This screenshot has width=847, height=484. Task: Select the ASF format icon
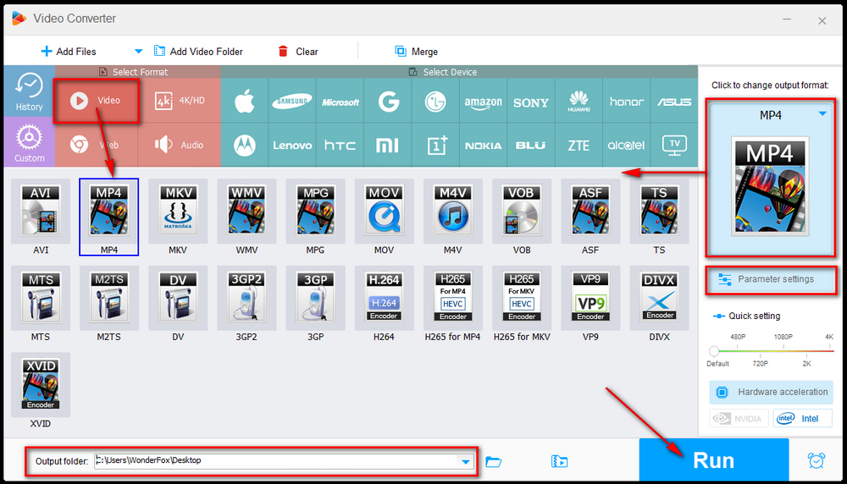pos(590,211)
